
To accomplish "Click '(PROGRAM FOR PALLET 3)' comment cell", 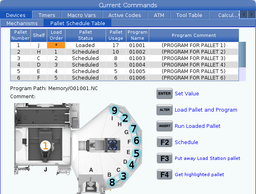I will click(x=194, y=58).
